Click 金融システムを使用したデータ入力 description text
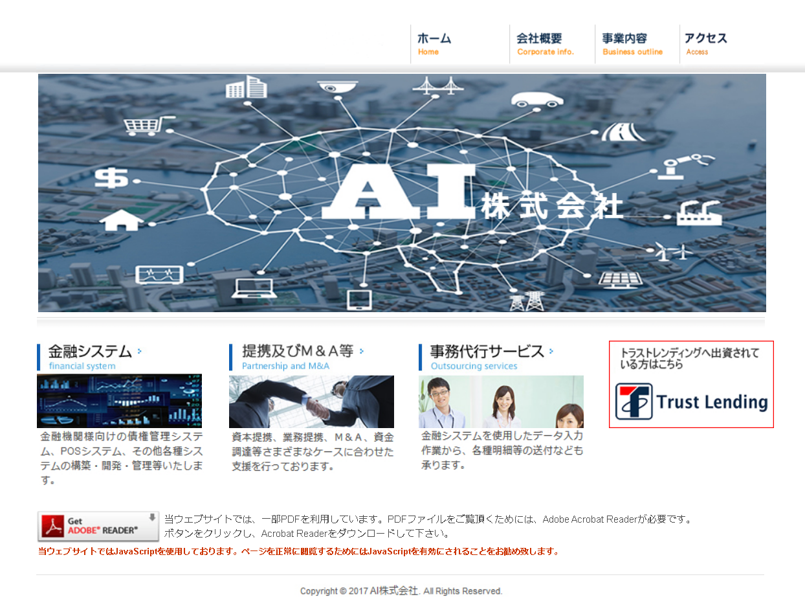The width and height of the screenshot is (805, 601). click(x=502, y=450)
